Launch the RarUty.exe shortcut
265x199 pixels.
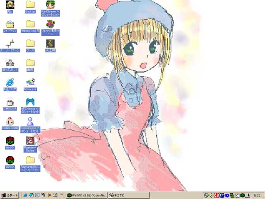click(51, 5)
